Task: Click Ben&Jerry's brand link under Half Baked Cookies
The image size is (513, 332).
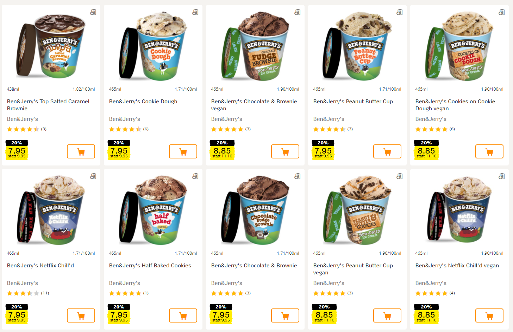Action: click(x=125, y=283)
